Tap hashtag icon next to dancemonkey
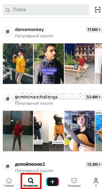Image resolution: width=102 pixels, height=189 pixels. pyautogui.click(x=8, y=31)
